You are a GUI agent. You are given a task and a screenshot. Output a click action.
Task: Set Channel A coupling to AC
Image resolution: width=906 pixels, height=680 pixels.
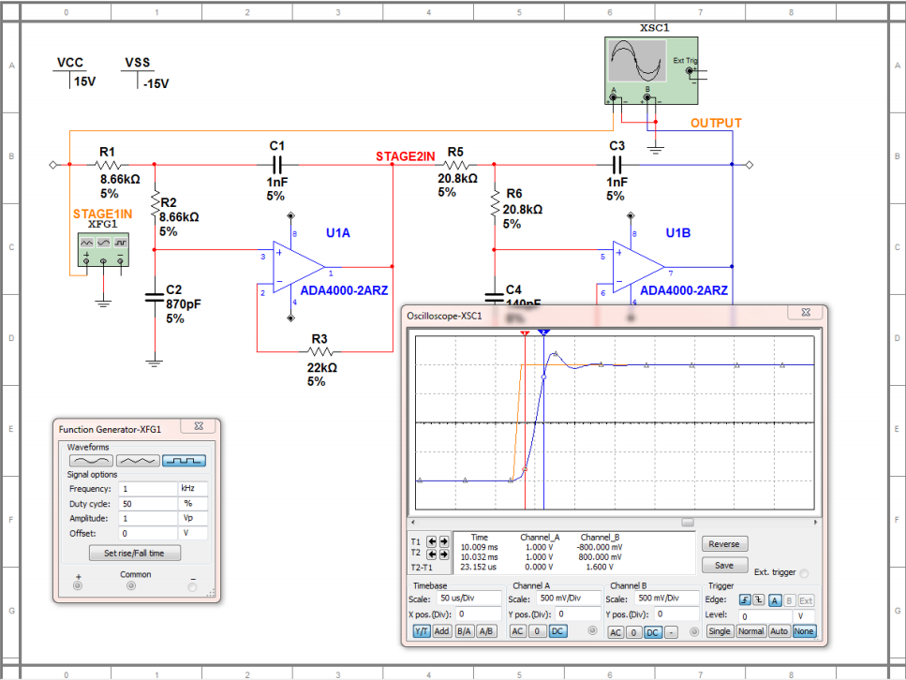pos(518,631)
